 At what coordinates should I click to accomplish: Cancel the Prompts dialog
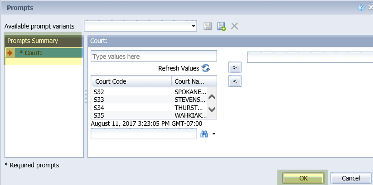351,178
